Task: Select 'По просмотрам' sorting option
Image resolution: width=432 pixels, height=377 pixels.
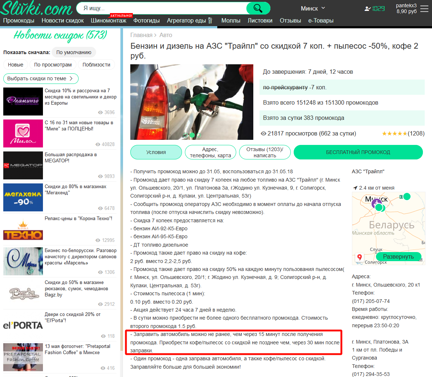Action: click(53, 65)
